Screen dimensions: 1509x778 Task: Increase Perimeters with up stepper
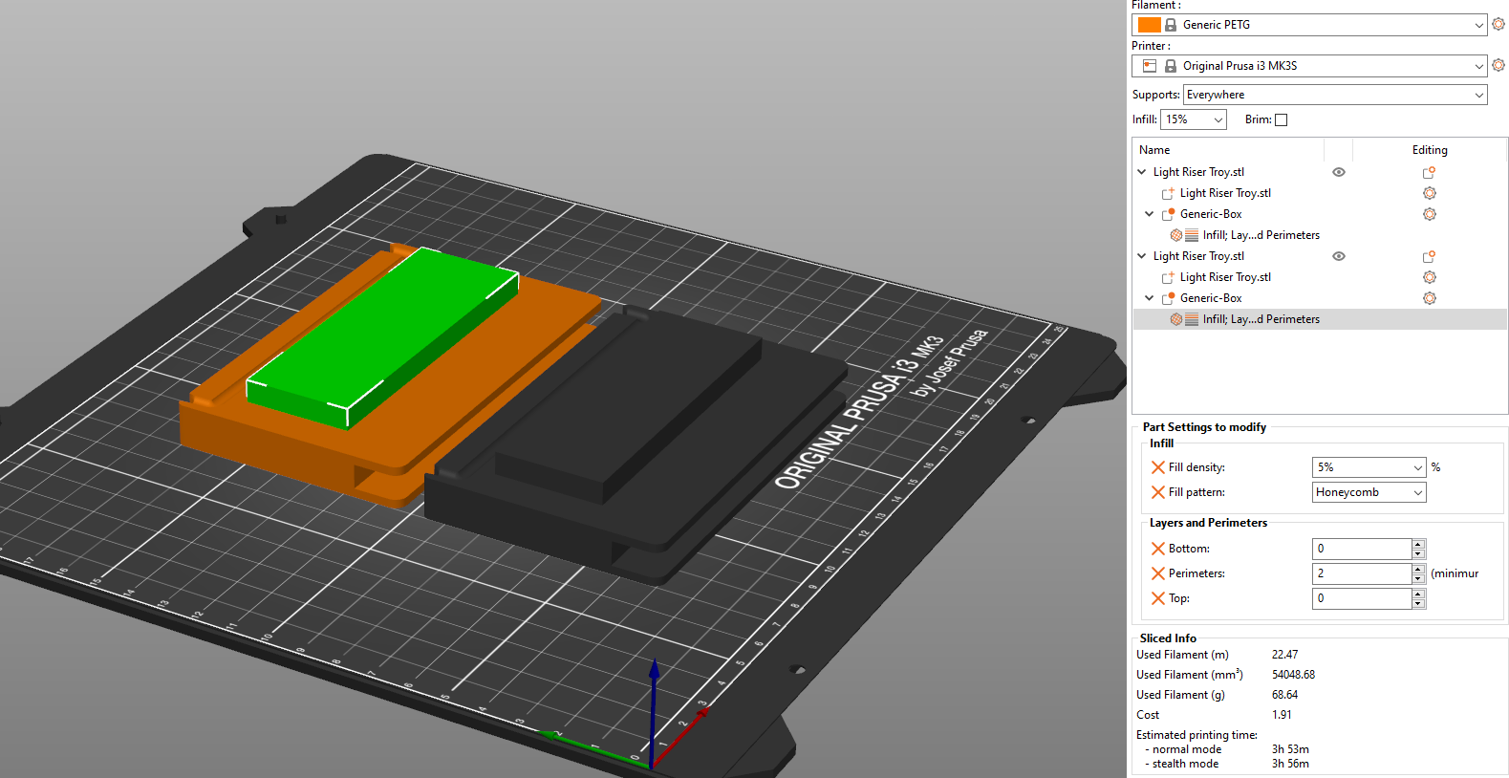[1418, 569]
